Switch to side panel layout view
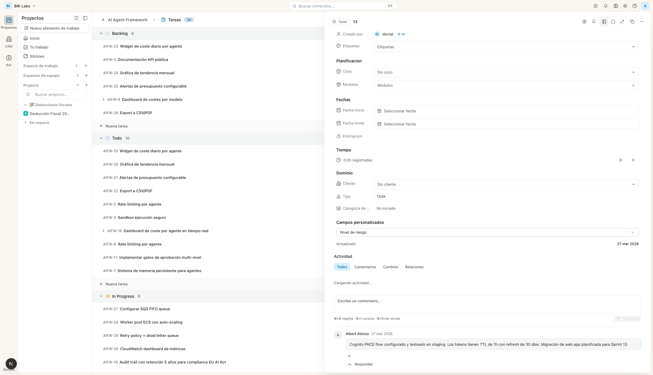The image size is (653, 375). [x=604, y=22]
